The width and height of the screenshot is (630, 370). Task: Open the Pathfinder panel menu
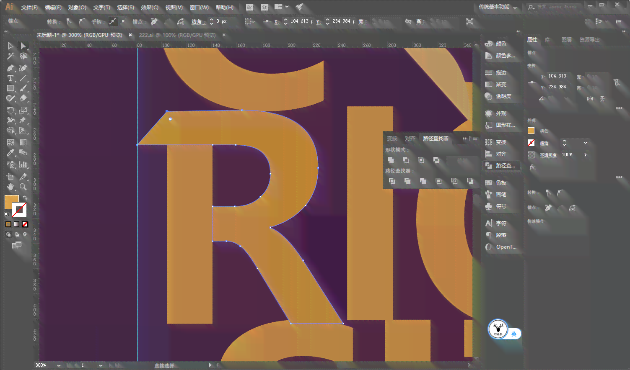475,139
